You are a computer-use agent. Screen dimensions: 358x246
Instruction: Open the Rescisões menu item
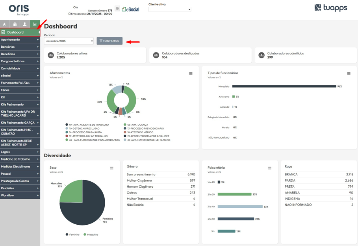pyautogui.click(x=20, y=188)
